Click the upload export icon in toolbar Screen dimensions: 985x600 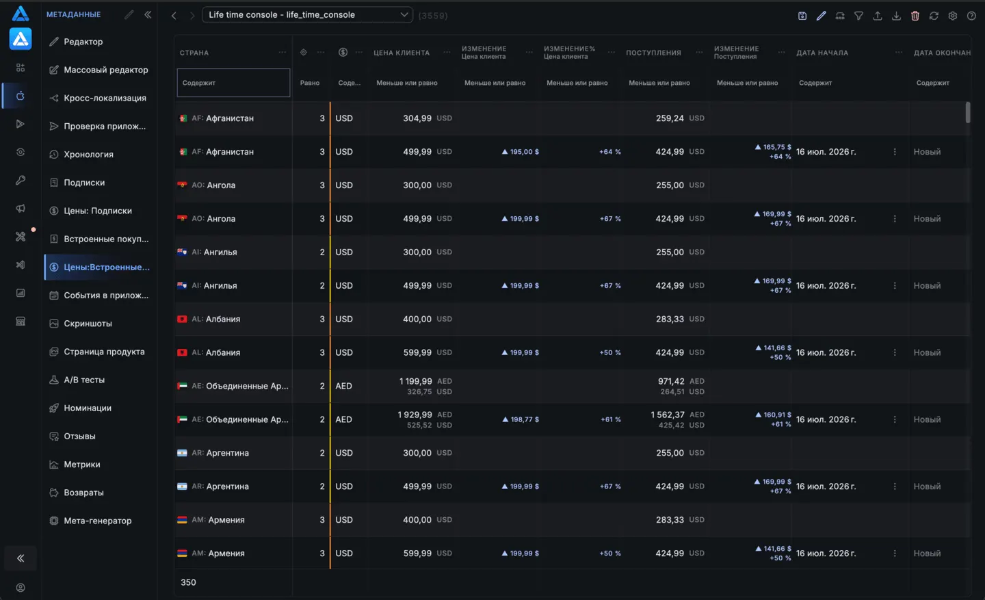click(878, 16)
